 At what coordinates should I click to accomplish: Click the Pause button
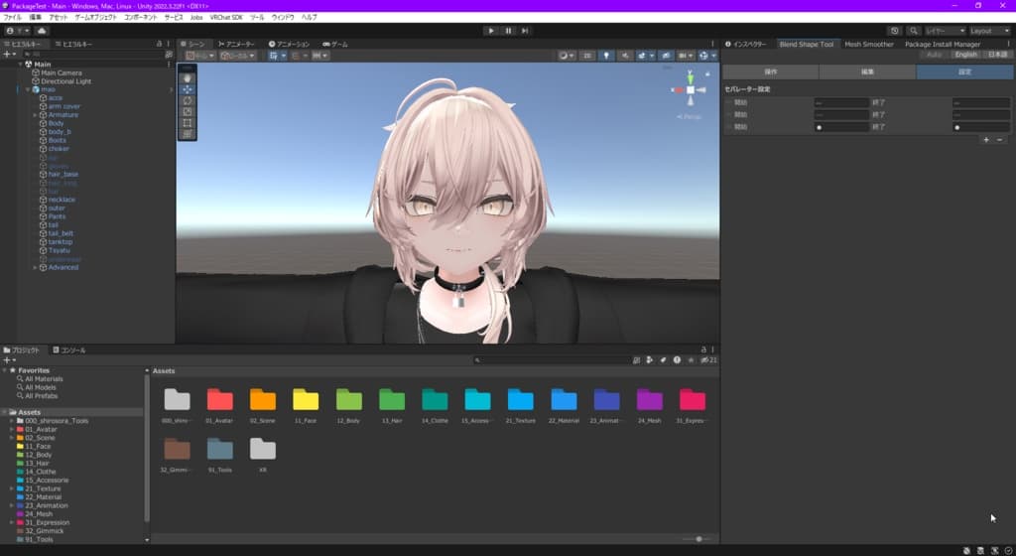508,31
